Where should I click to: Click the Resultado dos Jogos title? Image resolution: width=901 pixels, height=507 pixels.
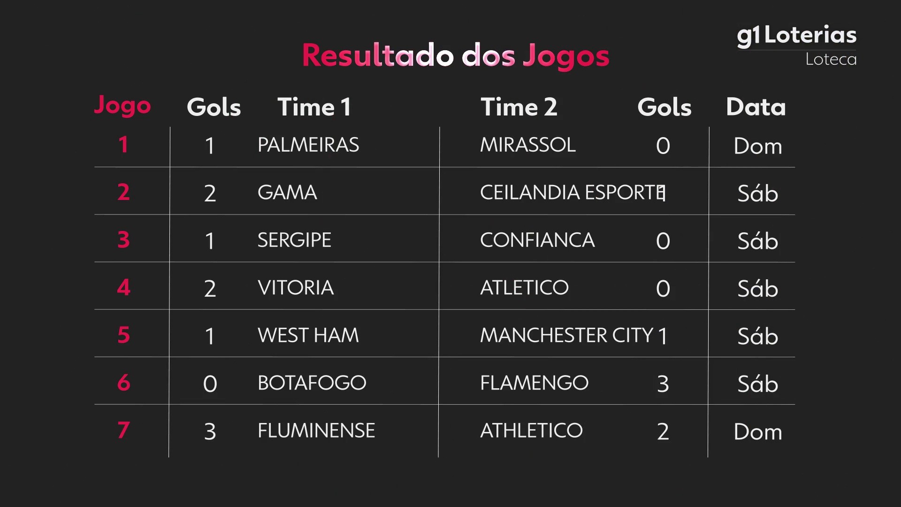coord(455,56)
